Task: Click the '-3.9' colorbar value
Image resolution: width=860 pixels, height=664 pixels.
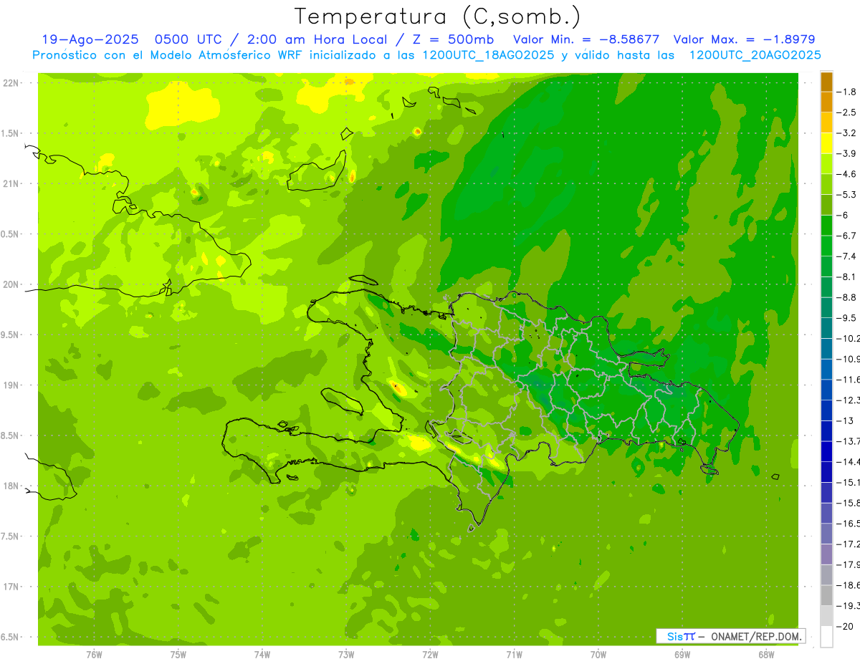Action: pos(848,153)
